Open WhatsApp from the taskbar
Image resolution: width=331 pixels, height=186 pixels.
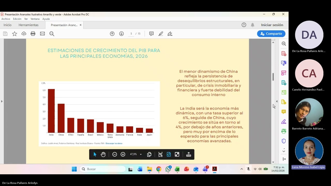[168, 169]
